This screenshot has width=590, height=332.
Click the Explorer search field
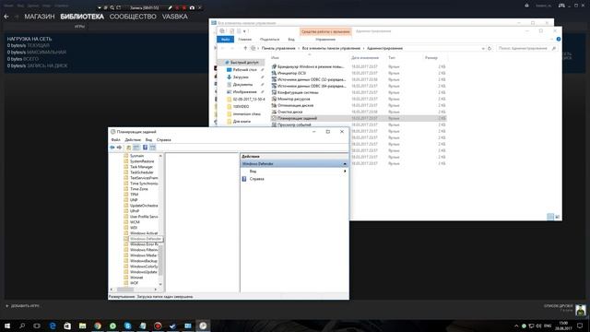tap(526, 48)
